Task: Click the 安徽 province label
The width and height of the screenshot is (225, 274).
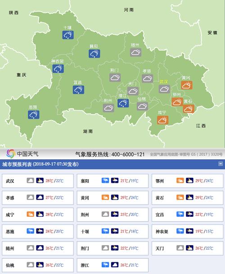Action: (x=212, y=33)
